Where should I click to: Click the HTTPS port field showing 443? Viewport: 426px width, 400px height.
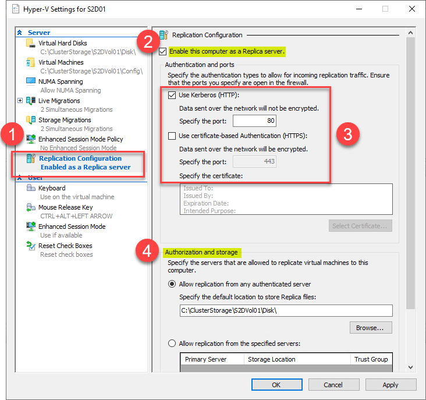pyautogui.click(x=254, y=161)
